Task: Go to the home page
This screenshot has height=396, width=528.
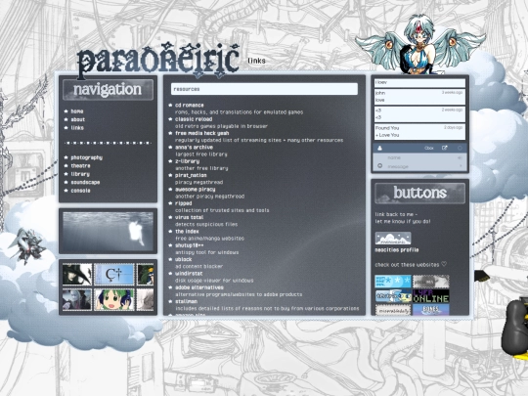Action: click(77, 111)
